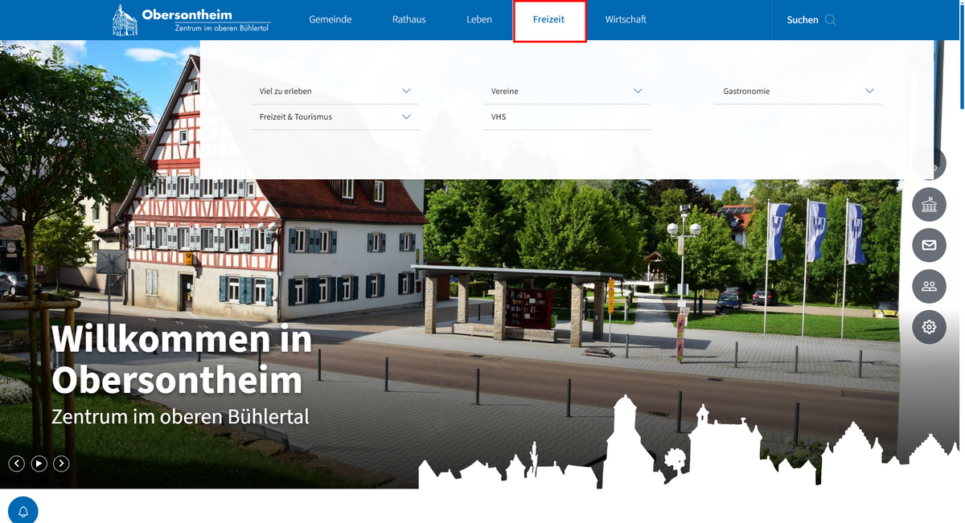Open the Gastronomie link
This screenshot has width=965, height=523.
746,92
